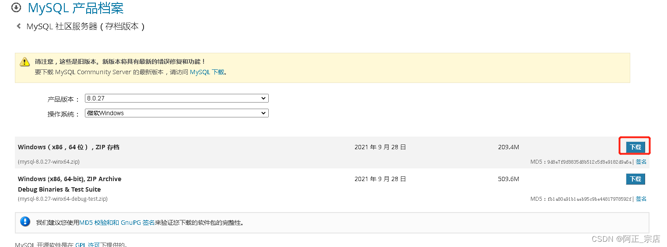Click the date in the Debug Binaries row
667x247 pixels.
(x=380, y=179)
